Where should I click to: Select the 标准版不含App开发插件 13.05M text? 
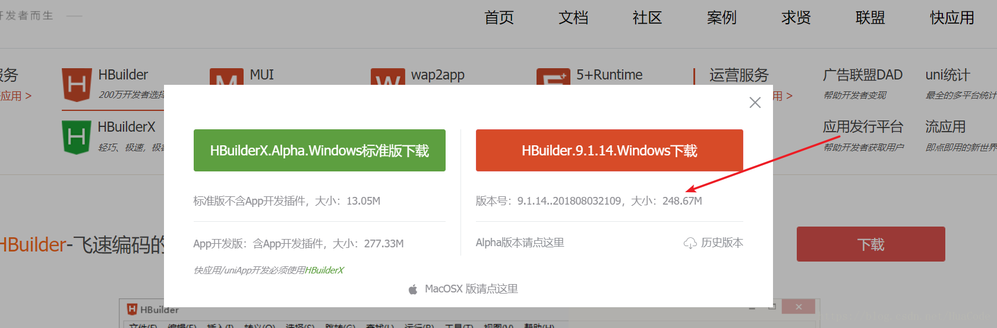[287, 201]
